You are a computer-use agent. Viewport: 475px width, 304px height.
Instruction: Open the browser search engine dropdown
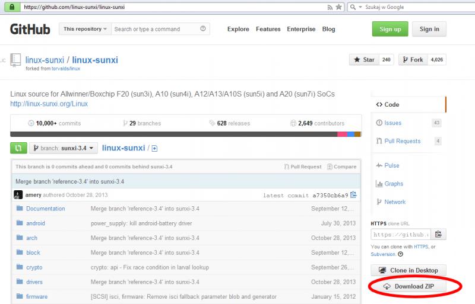(x=354, y=7)
